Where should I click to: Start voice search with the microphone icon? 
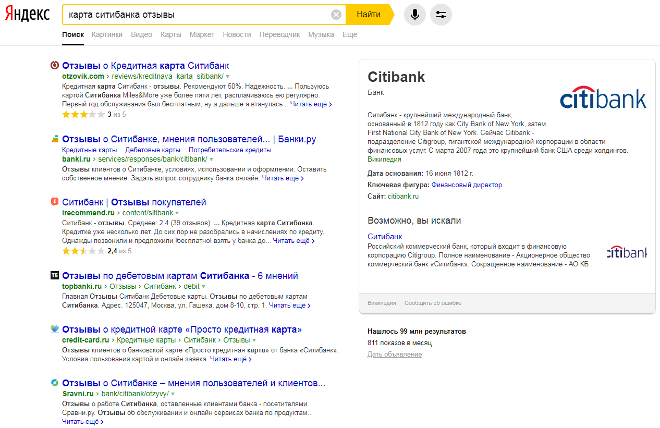click(x=415, y=15)
